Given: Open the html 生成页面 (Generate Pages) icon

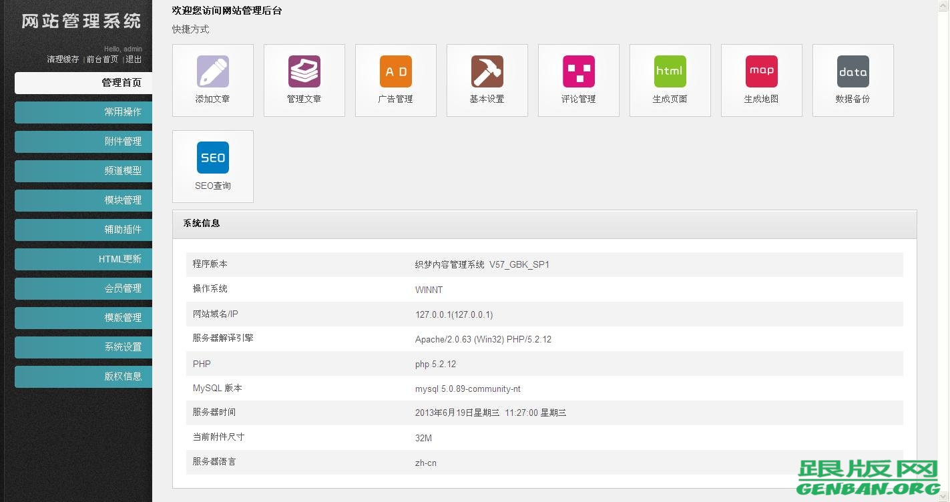Looking at the screenshot, I should (670, 80).
